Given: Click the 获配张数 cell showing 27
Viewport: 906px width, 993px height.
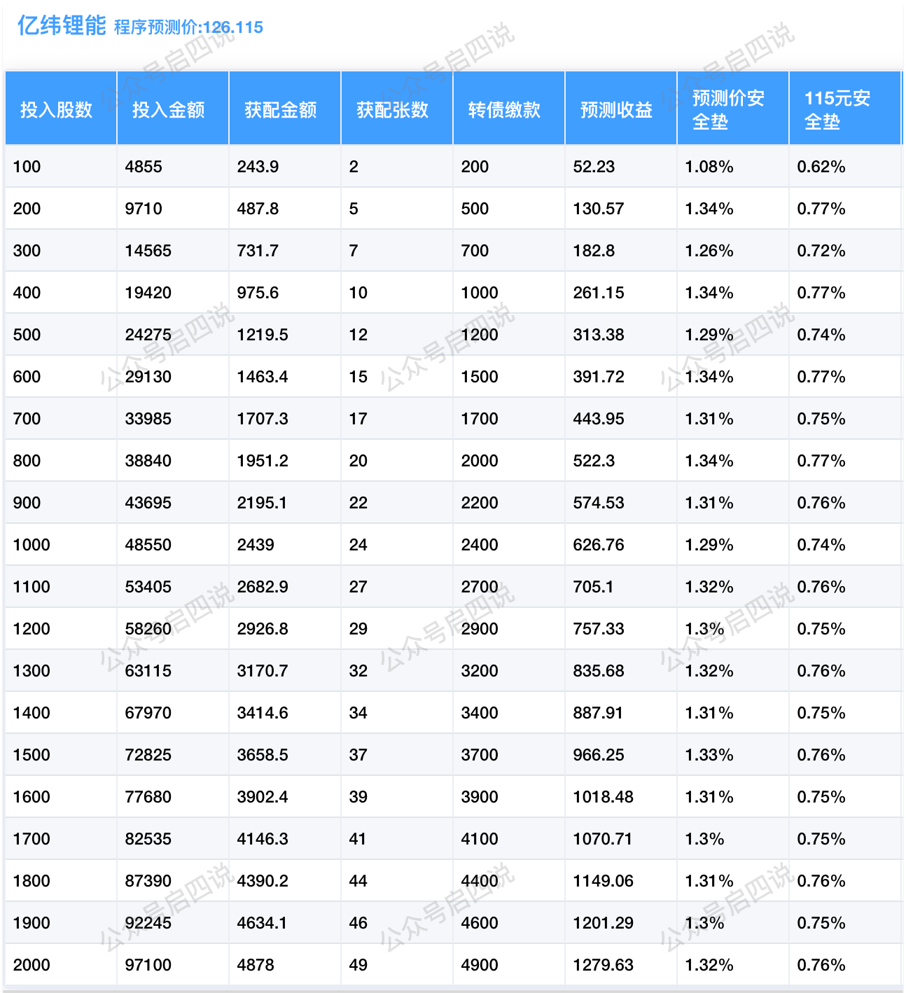Looking at the screenshot, I should point(358,587).
